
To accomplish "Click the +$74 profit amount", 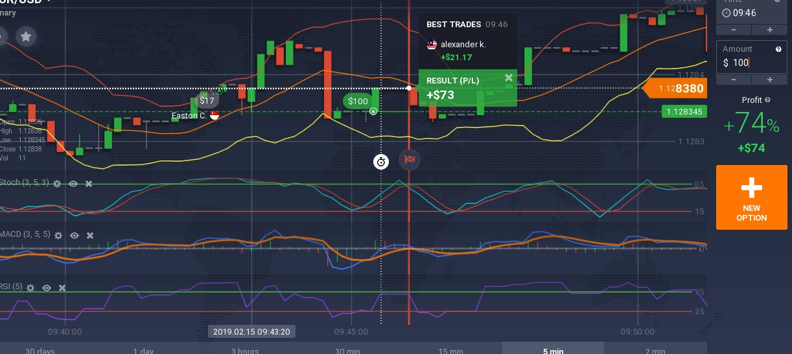I will pyautogui.click(x=752, y=148).
